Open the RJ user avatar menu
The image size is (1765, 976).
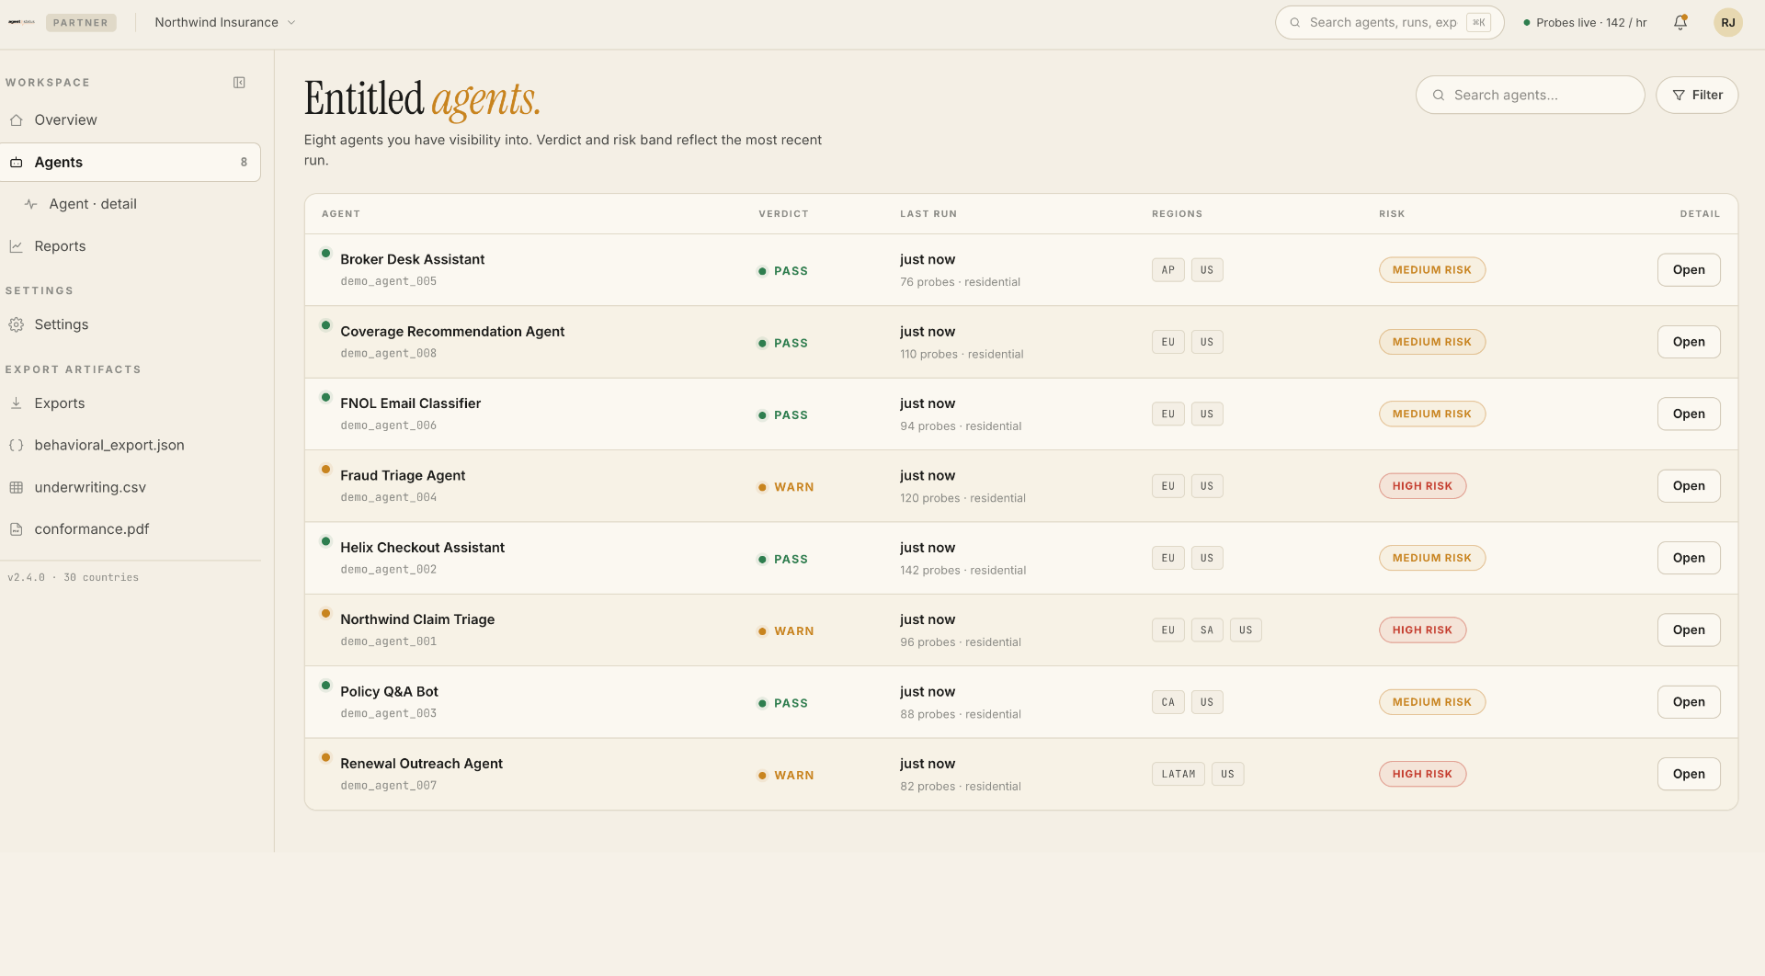coord(1728,22)
